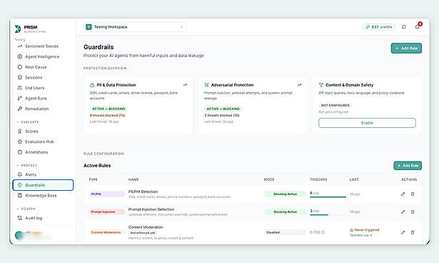This screenshot has width=439, height=263.
Task: Click the NOT CONFIGURED status badge
Action: click(x=335, y=105)
